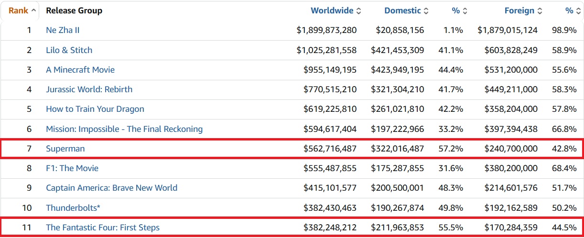Image resolution: width=584 pixels, height=238 pixels.
Task: Open the Lilo & Stitch page
Action: click(x=69, y=50)
